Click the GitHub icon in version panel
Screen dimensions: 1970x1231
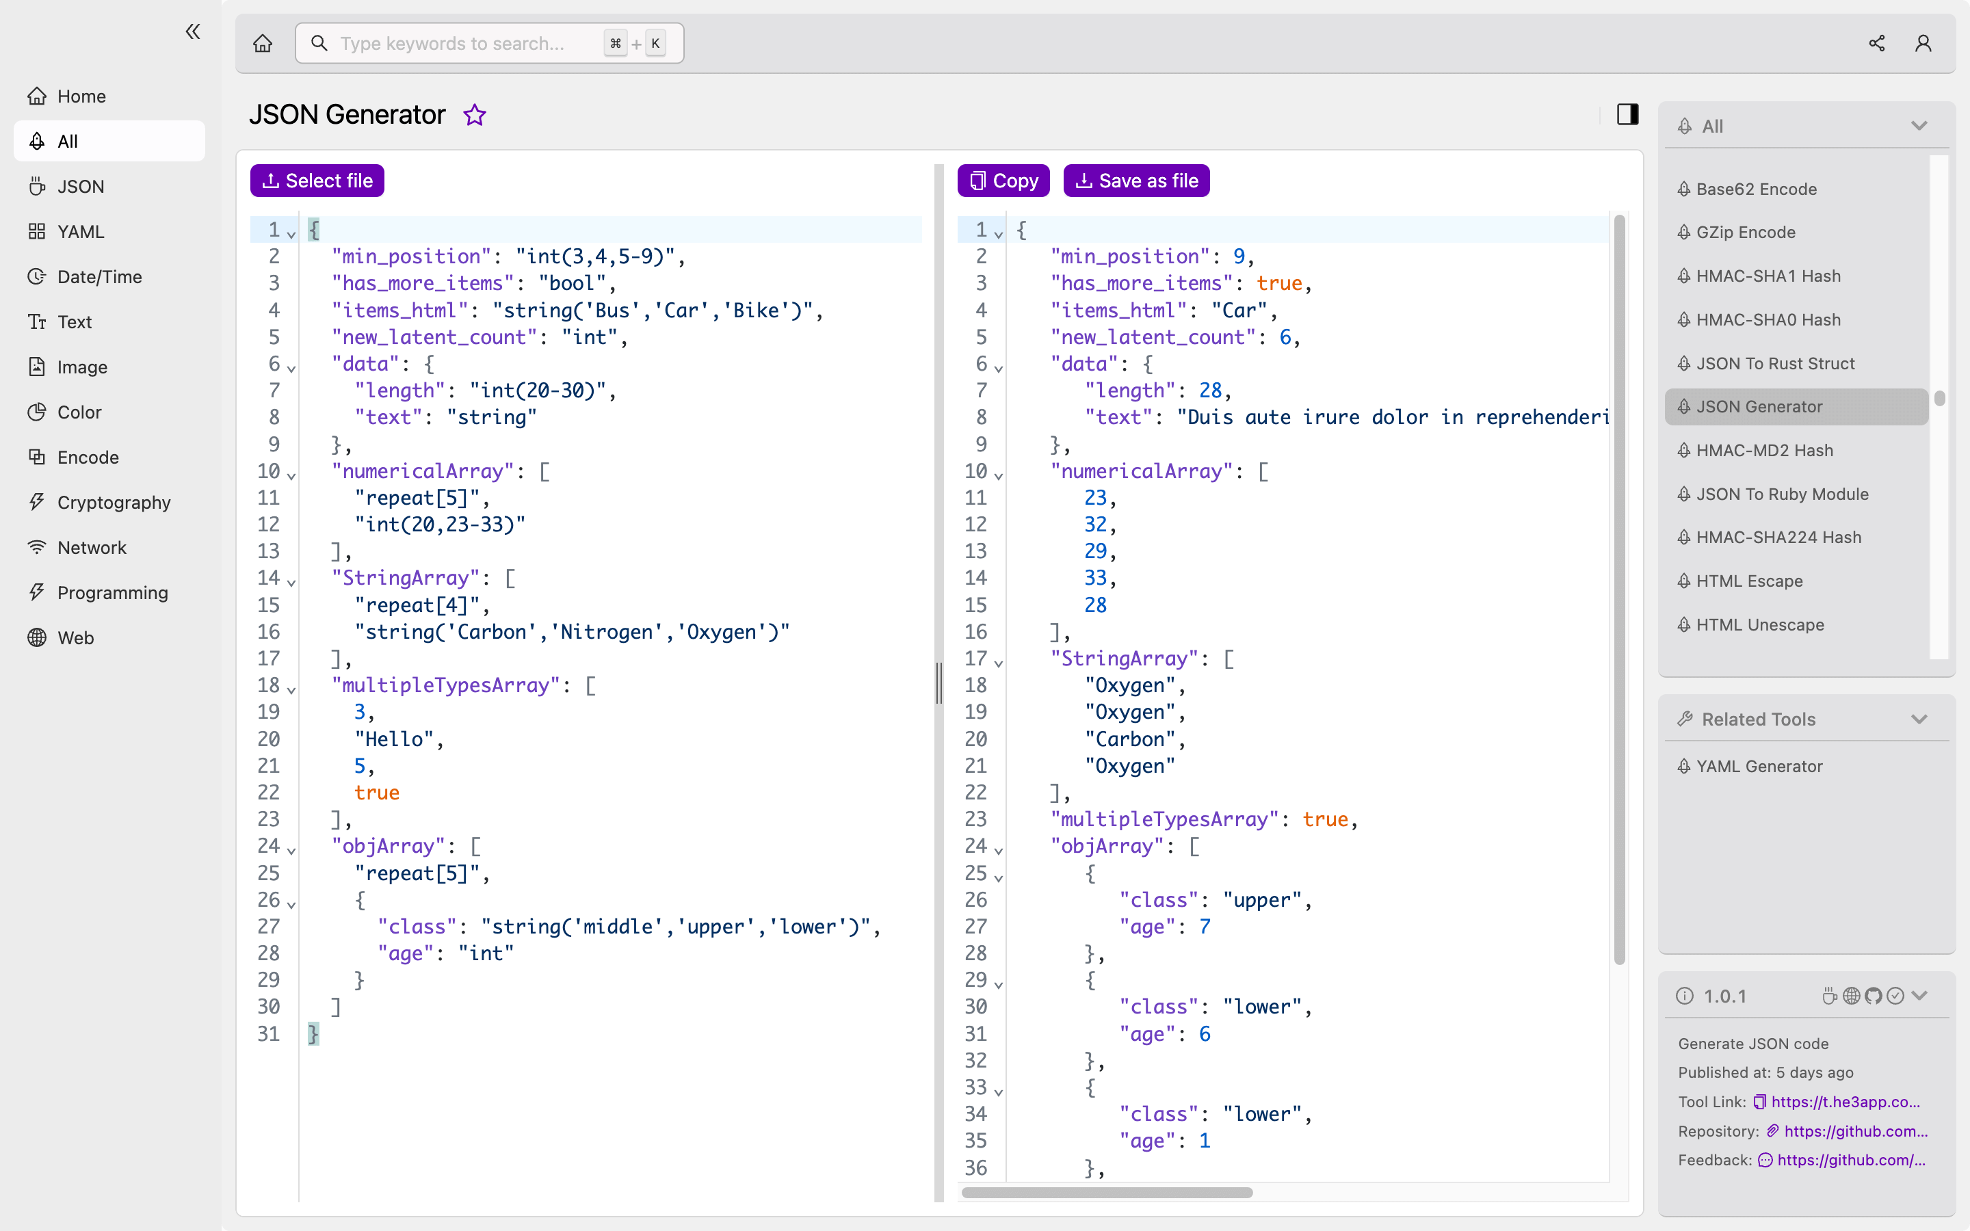point(1873,996)
